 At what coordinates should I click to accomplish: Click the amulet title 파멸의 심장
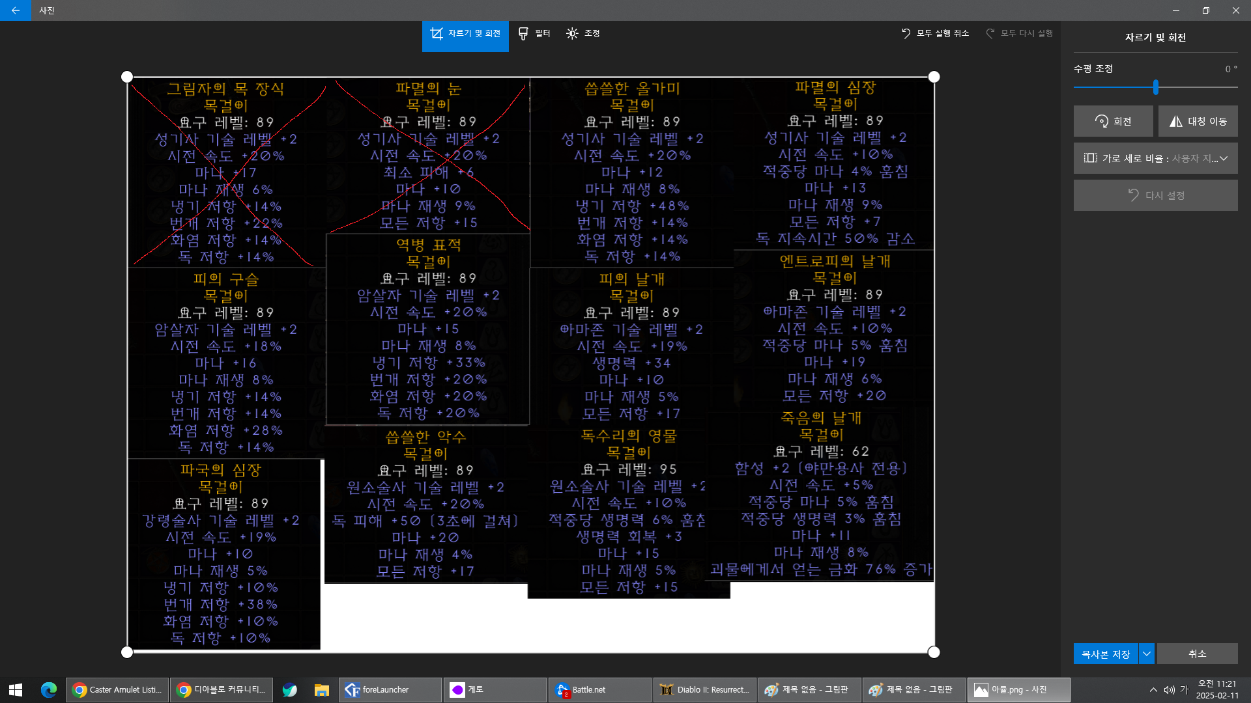[835, 87]
